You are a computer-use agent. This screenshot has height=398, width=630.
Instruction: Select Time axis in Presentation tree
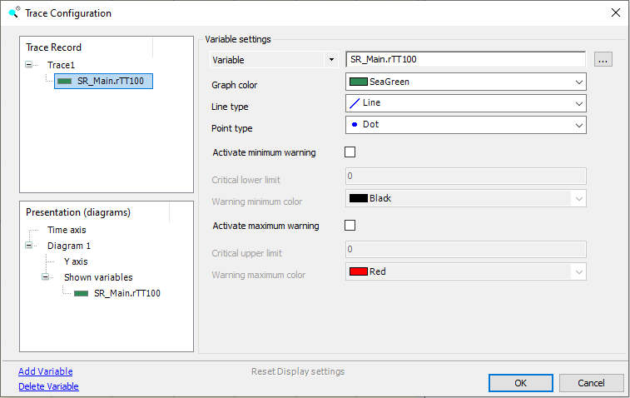tap(66, 230)
